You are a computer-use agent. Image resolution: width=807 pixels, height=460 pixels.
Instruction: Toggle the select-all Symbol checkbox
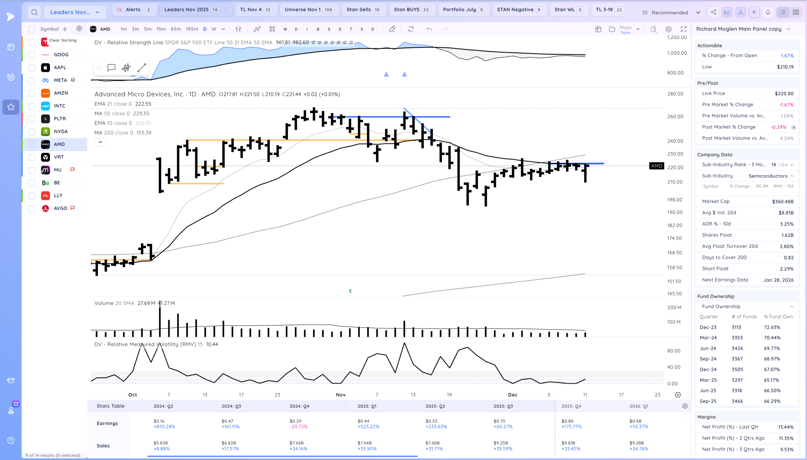coord(32,29)
